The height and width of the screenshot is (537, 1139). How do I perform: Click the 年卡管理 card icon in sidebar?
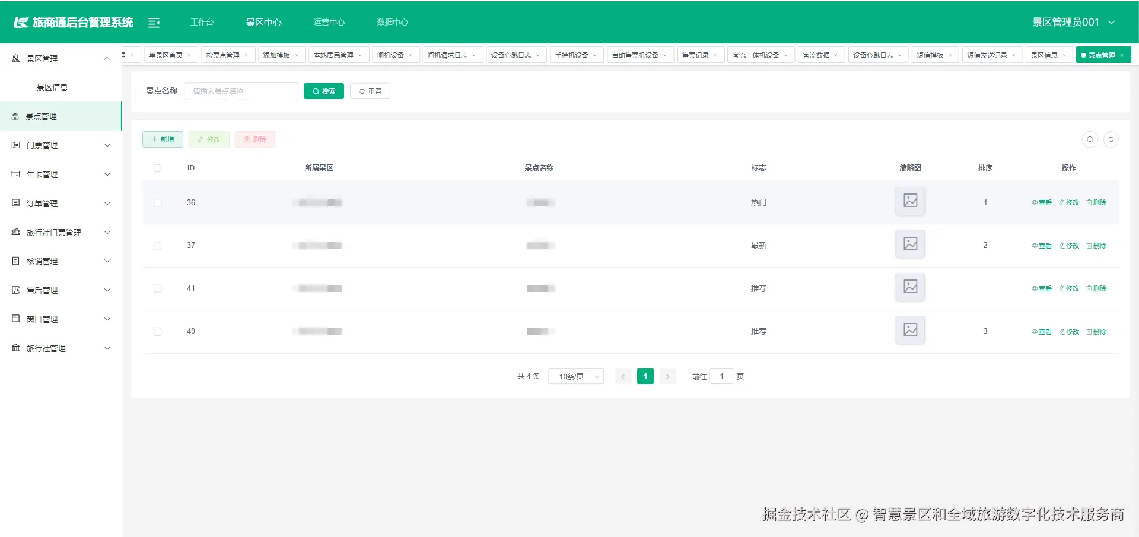[x=16, y=174]
